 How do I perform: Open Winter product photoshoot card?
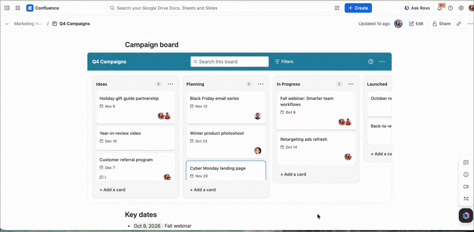tap(226, 142)
